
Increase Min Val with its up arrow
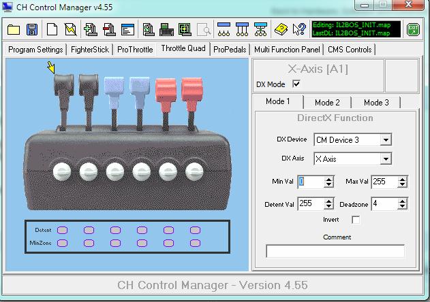[328, 179]
